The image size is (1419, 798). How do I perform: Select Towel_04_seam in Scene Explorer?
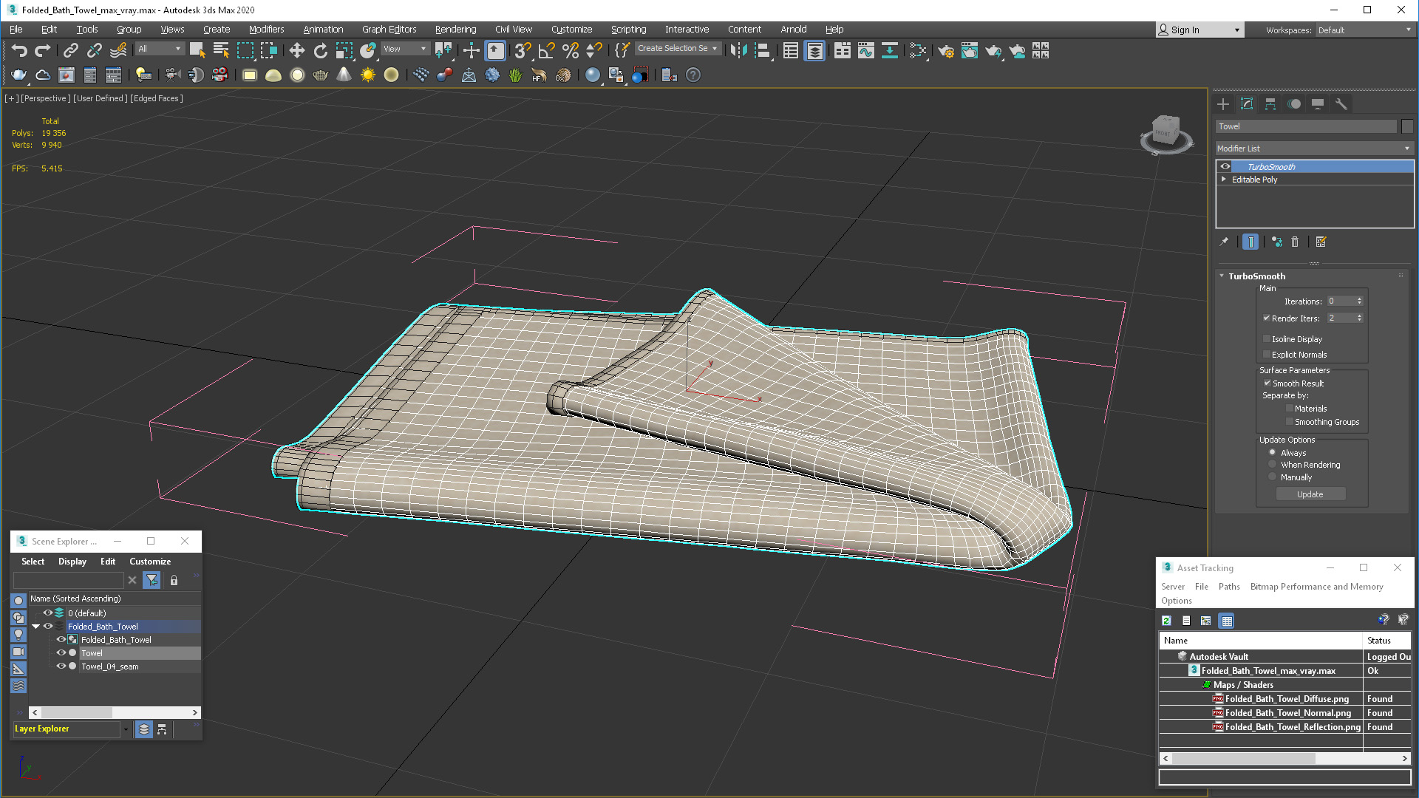point(110,666)
